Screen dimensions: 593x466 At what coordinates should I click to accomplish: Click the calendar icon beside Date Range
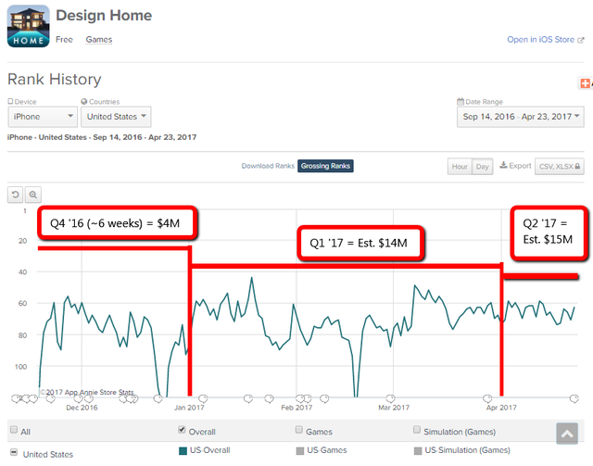click(461, 101)
